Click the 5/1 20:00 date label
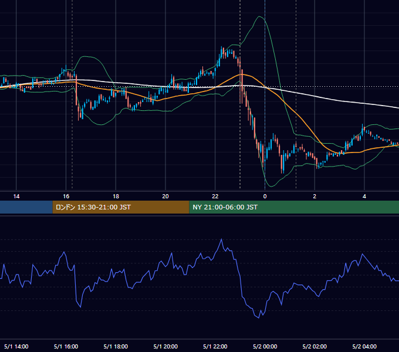Screen dimensions: 399x352 [165, 346]
